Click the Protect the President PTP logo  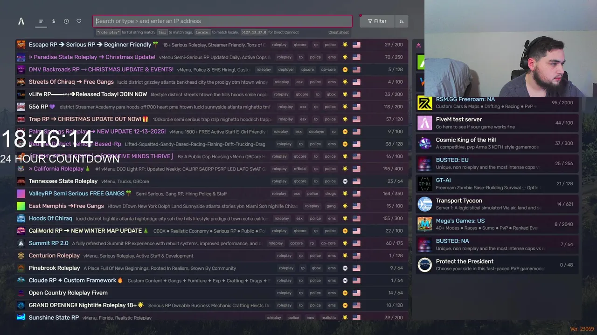point(425,265)
